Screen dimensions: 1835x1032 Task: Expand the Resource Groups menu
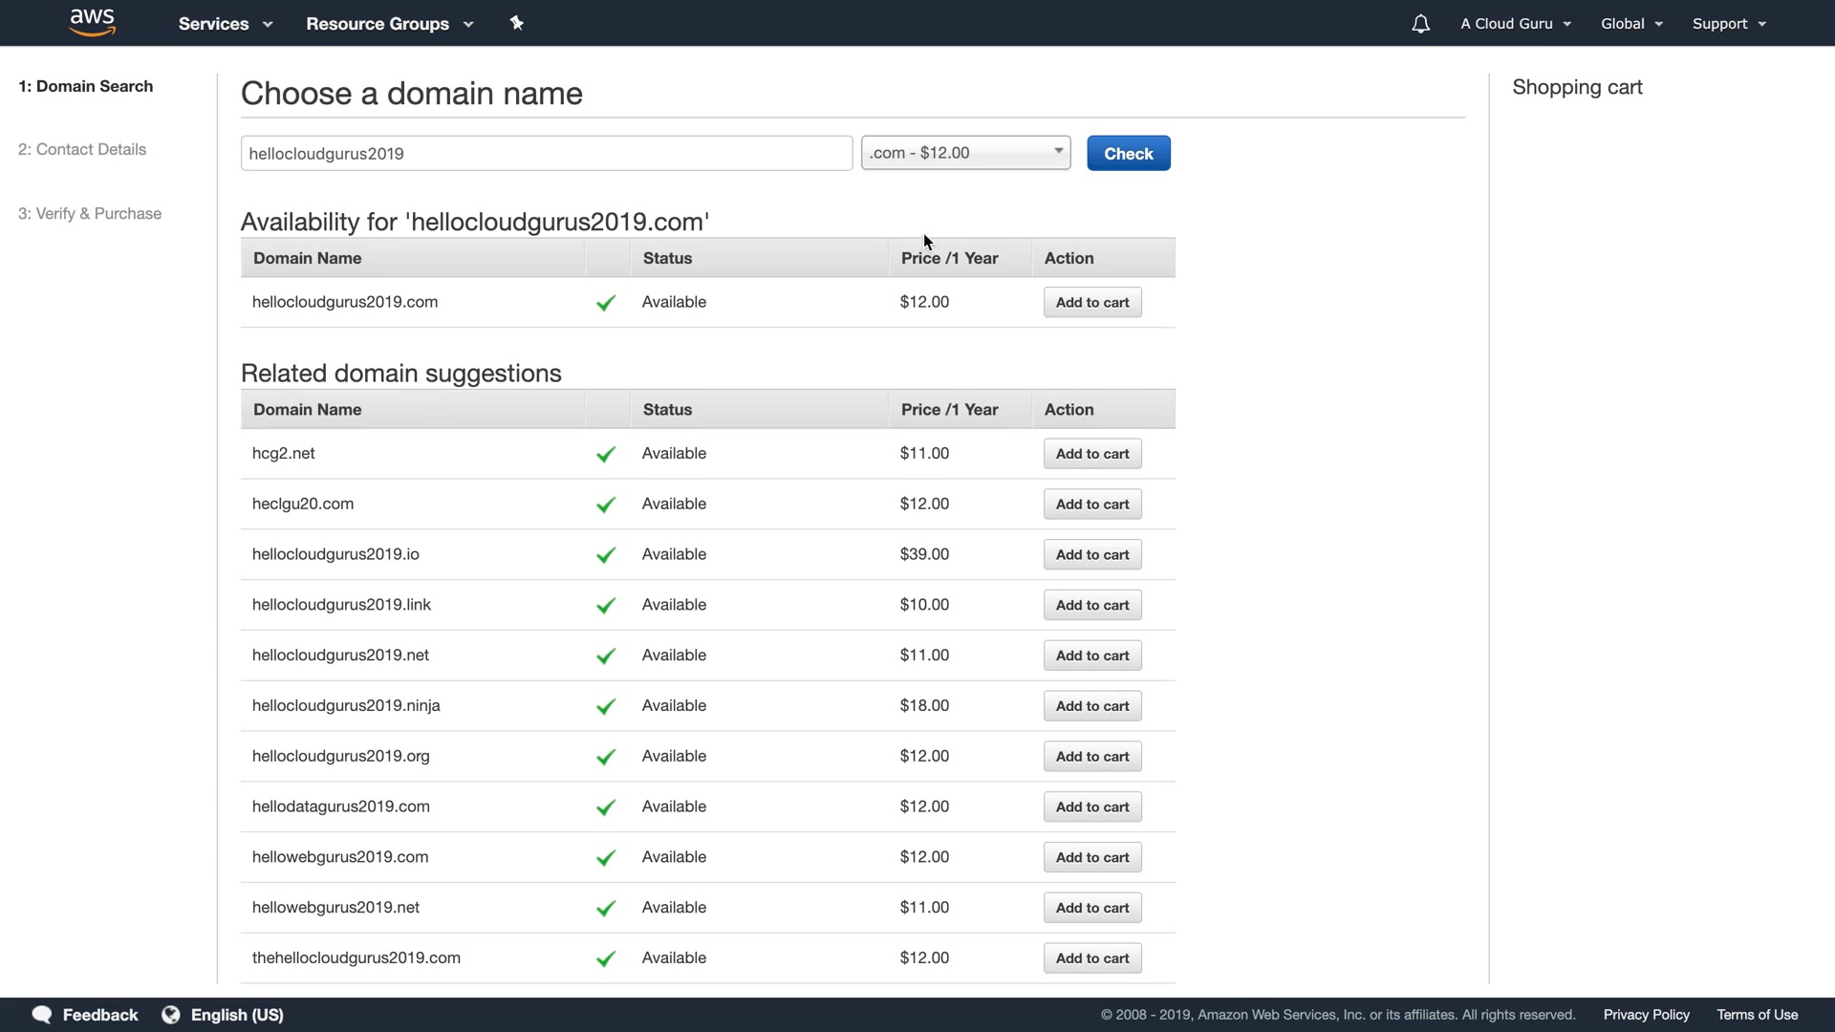click(x=389, y=24)
